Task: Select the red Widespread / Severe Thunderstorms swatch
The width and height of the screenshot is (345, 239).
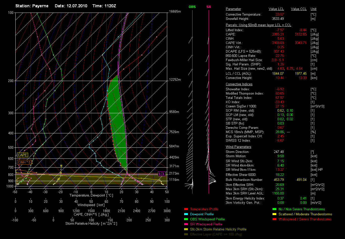Action: click(x=274, y=219)
